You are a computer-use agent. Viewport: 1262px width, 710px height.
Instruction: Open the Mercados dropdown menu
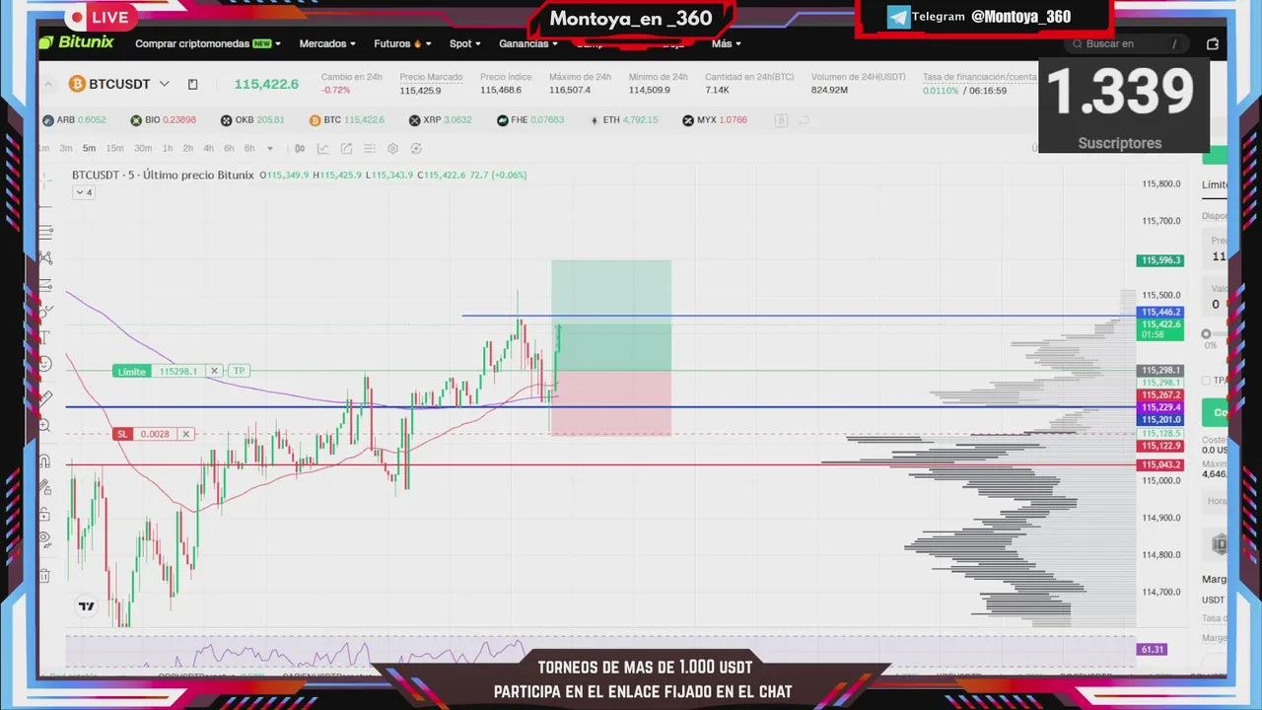pos(327,43)
